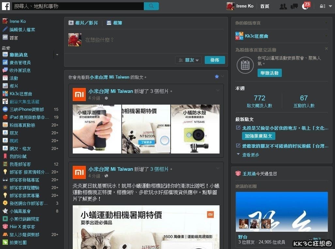335x249 pixels.
Task: Click gear icon beside first post's 4 分鐘
Action: tap(106, 98)
